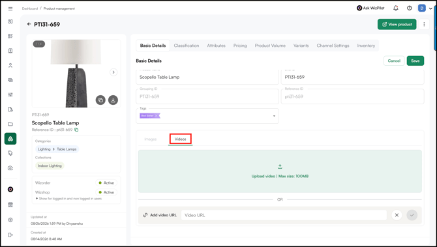Click the Reference ID input field
The image size is (437, 247).
tap(353, 96)
